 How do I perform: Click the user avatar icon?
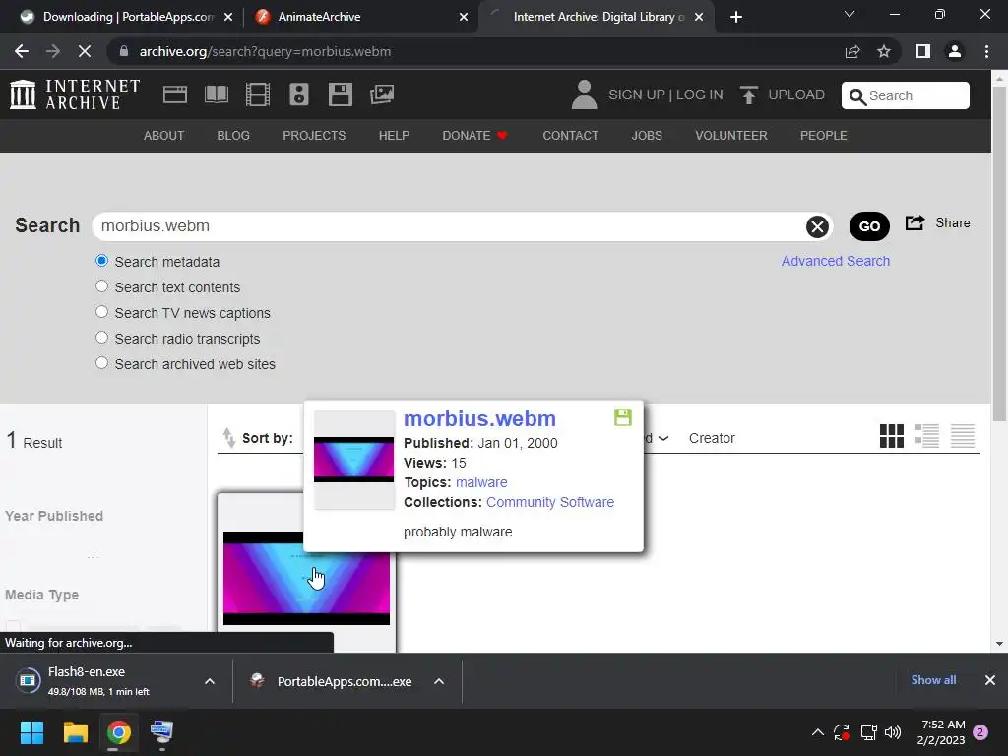click(584, 94)
